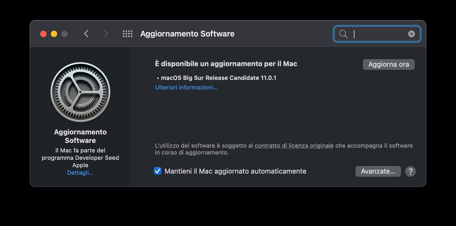Click the gray zoom window button
This screenshot has width=456, height=226.
coord(65,34)
